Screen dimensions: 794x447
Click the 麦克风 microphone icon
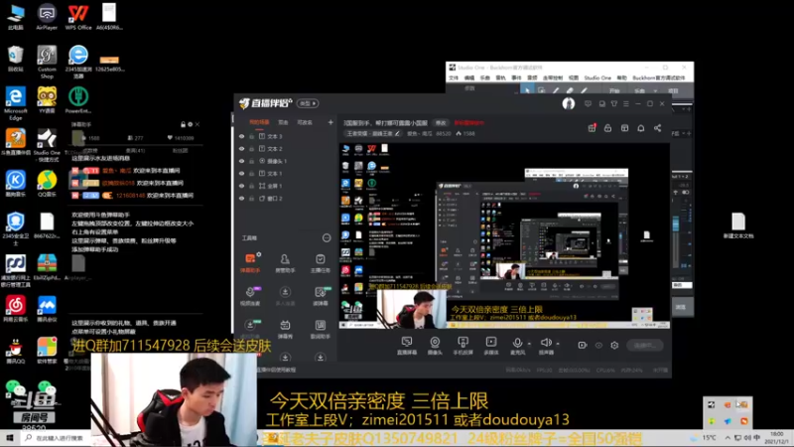pyautogui.click(x=517, y=343)
